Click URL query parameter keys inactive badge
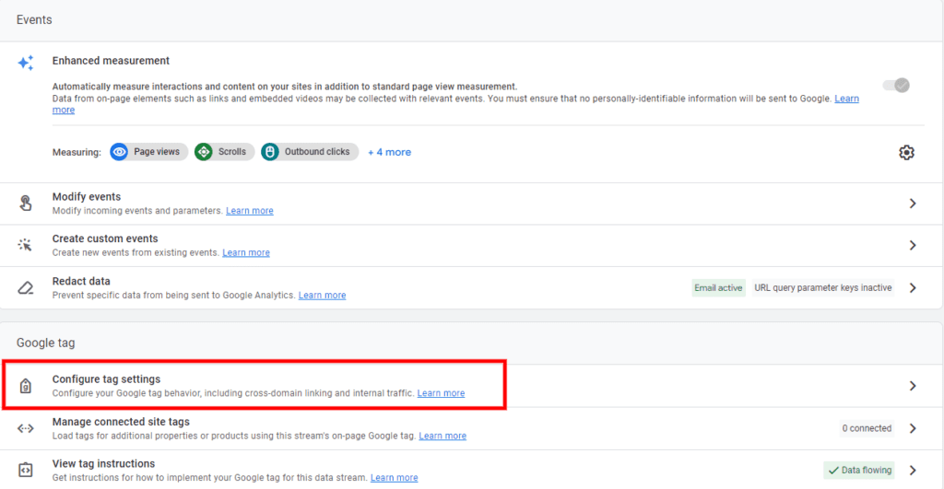The image size is (944, 489). (823, 288)
